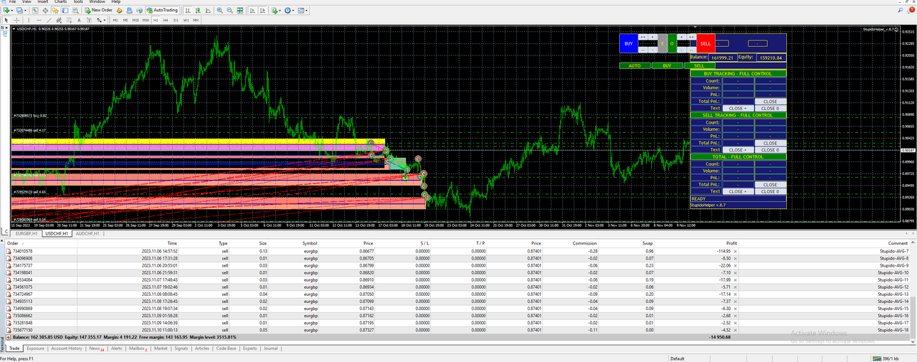Switch to the EURGBP,H1 chart tab

(26, 233)
